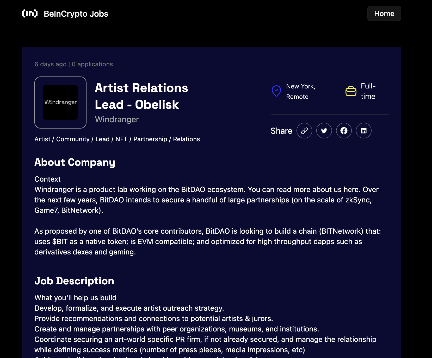Select the Community tag
432x358 pixels.
[x=73, y=139]
